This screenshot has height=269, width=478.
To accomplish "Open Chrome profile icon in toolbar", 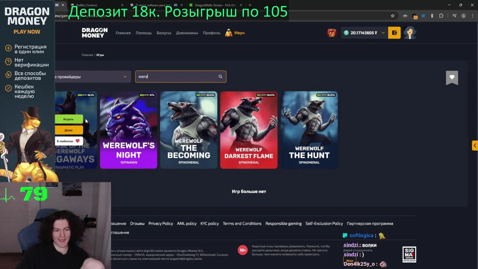I will pos(463,16).
